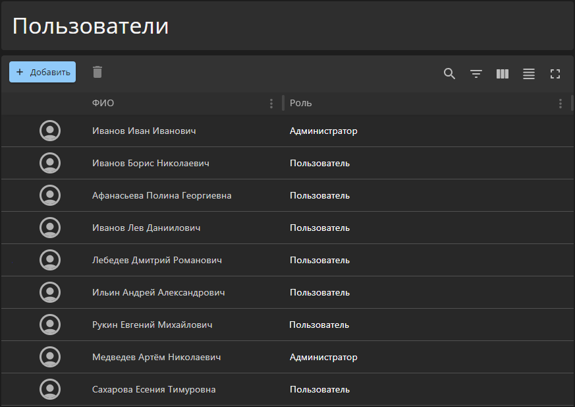Viewport: 575px width, 407px height.
Task: Click Пользователь role of Лебедев Дмитрий
Action: coord(319,260)
